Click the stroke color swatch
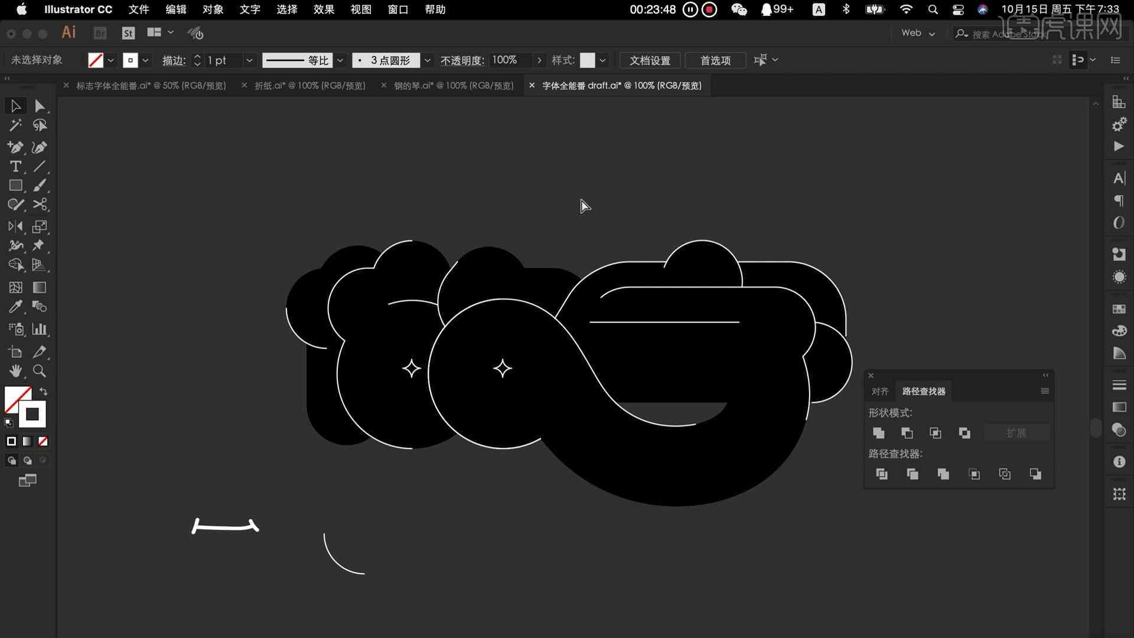The width and height of the screenshot is (1134, 638). point(130,60)
